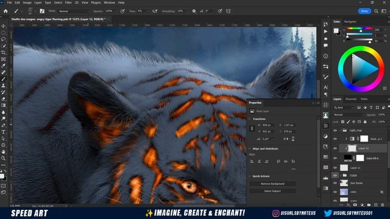Open more align options ellipsis
Screen dimensions: 390x219
tap(294, 169)
